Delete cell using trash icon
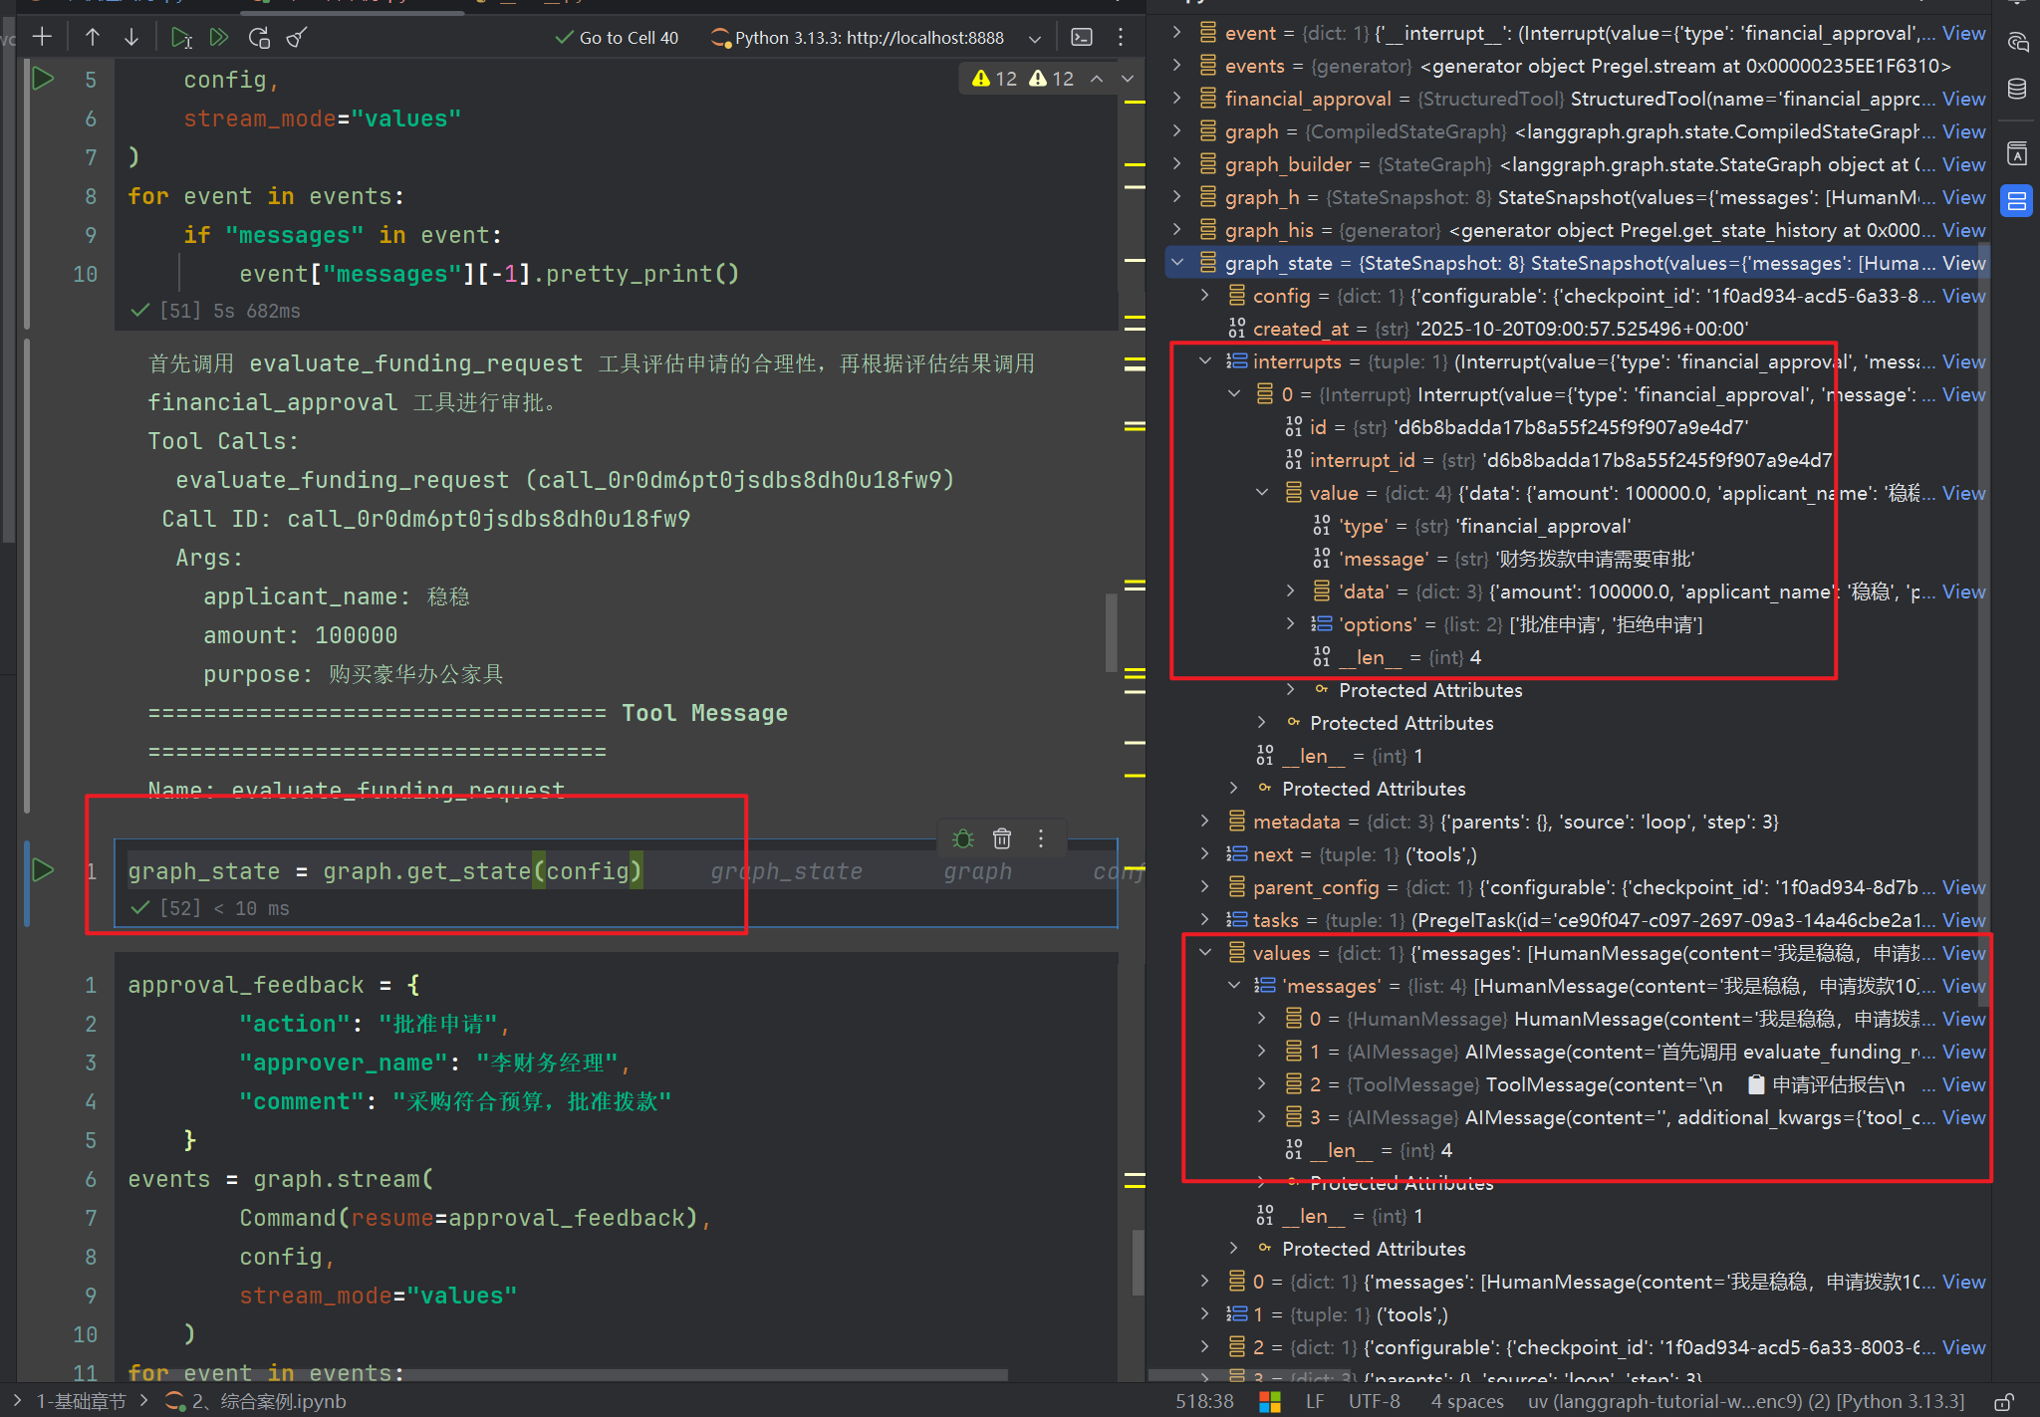 pyautogui.click(x=1002, y=838)
